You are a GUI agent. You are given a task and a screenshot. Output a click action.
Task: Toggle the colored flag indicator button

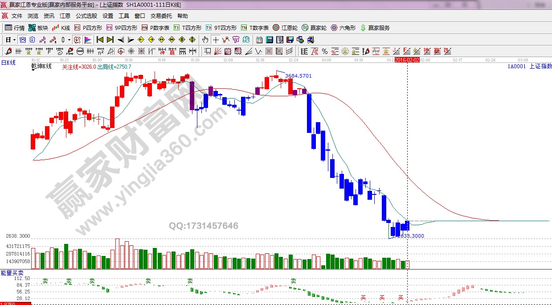87,40
